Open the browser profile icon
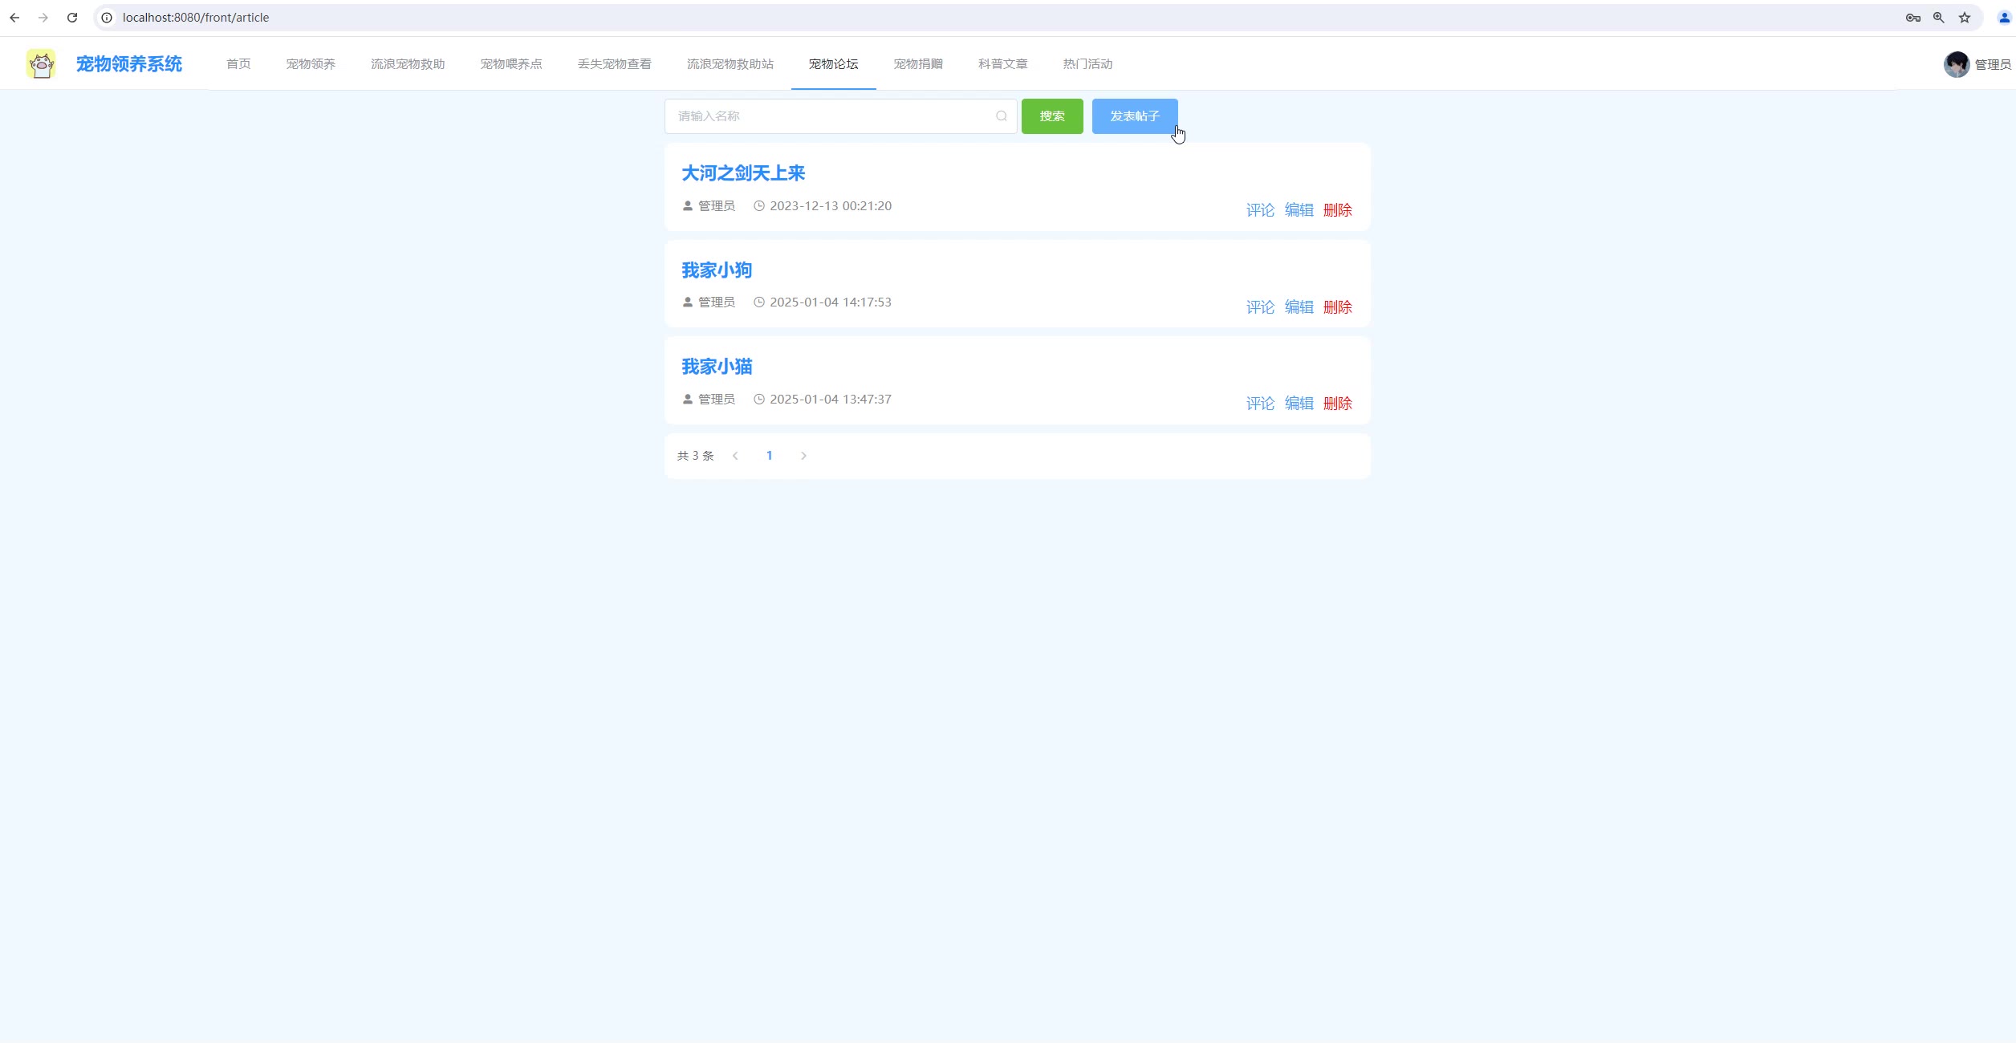2016x1043 pixels. tap(2003, 18)
